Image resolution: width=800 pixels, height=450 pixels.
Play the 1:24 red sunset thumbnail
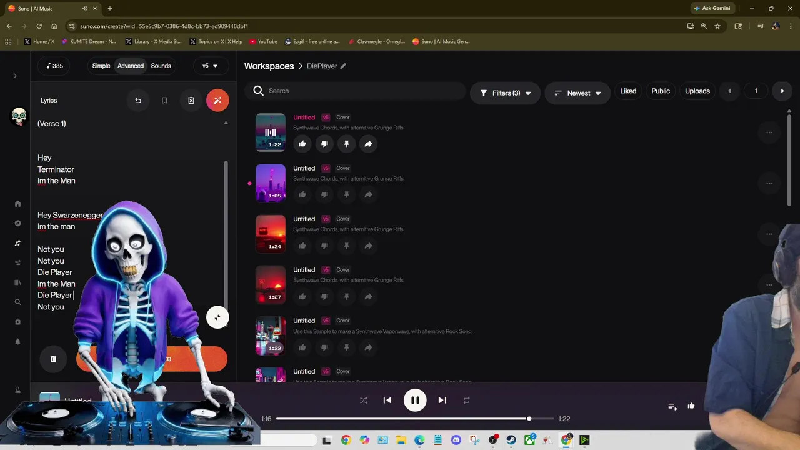(x=271, y=234)
